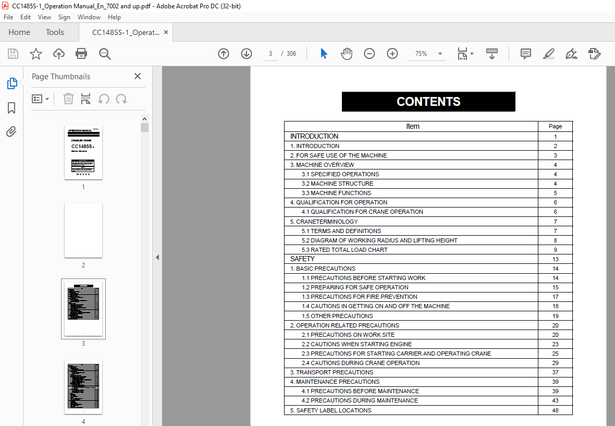Image resolution: width=615 pixels, height=426 pixels.
Task: Collapse the navigation pane with the side arrow
Action: 157,258
